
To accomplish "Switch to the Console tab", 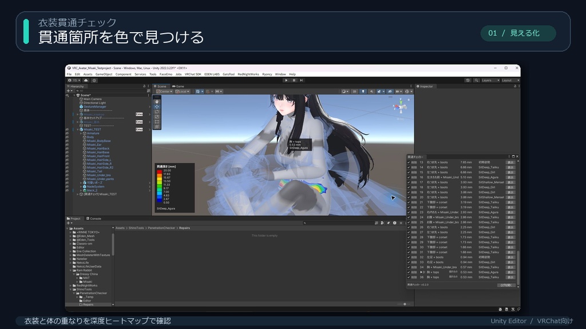I will pyautogui.click(x=94, y=219).
